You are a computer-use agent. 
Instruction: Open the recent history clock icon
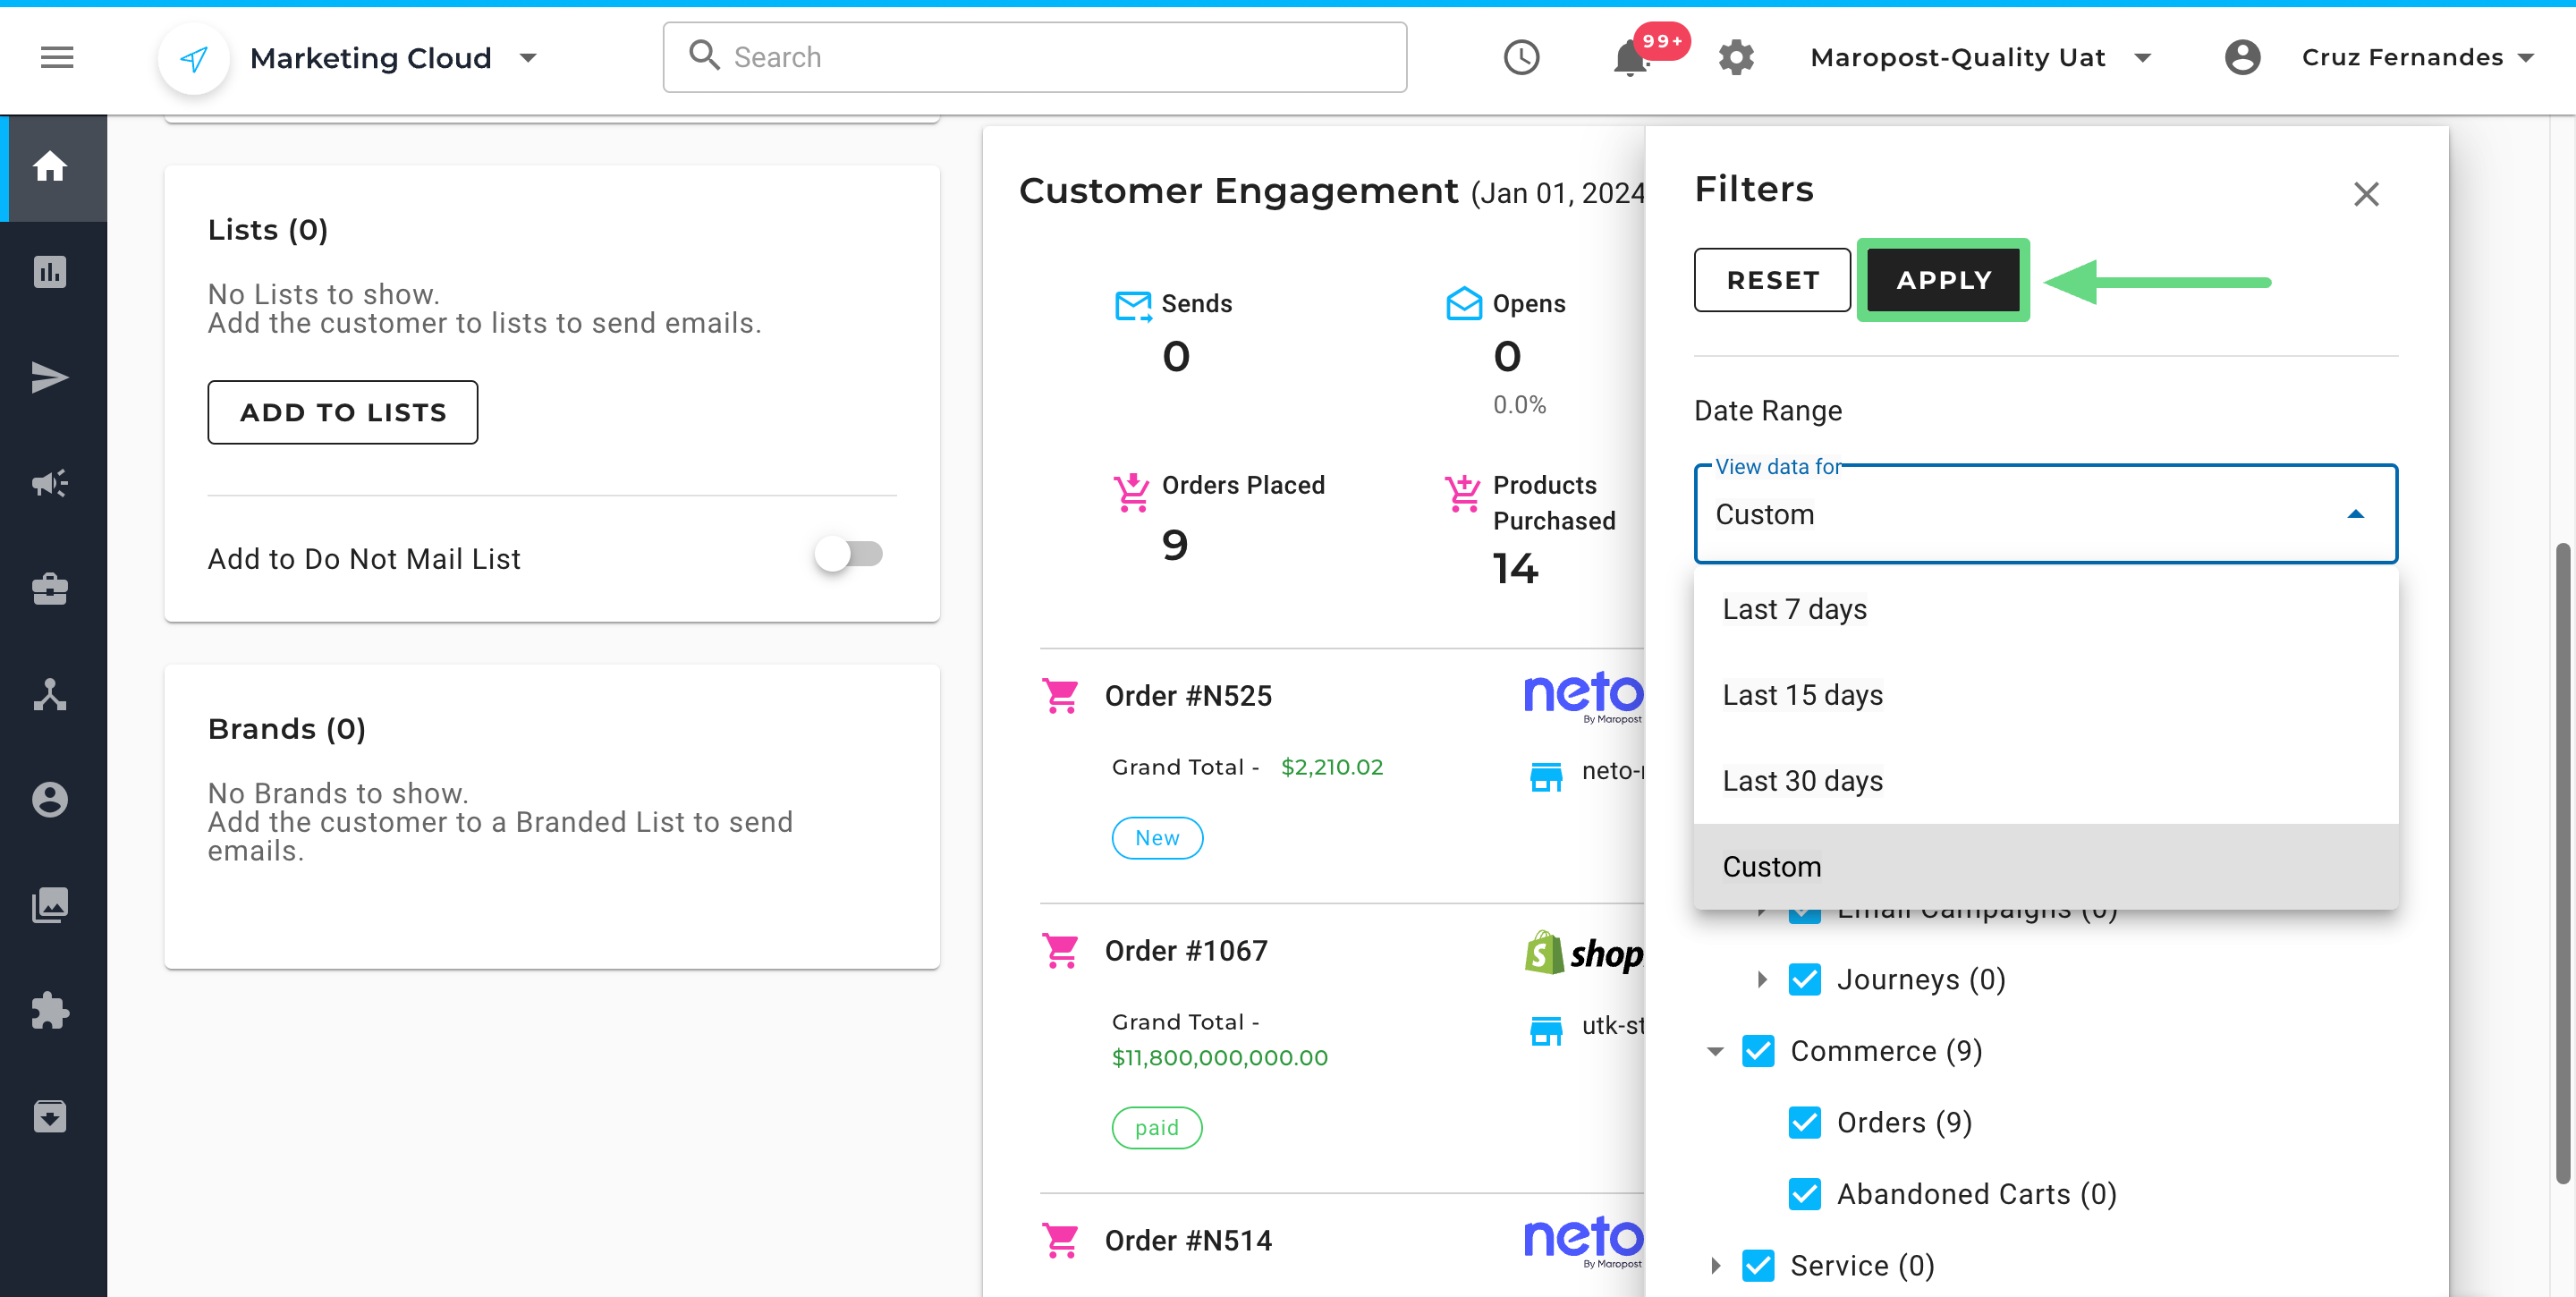1521,57
